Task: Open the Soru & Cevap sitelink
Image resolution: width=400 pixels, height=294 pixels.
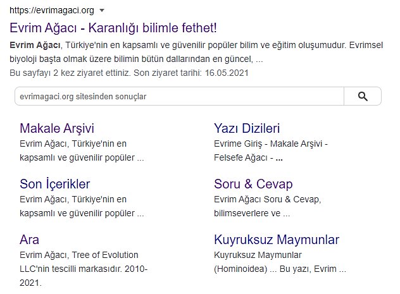Action: click(253, 184)
